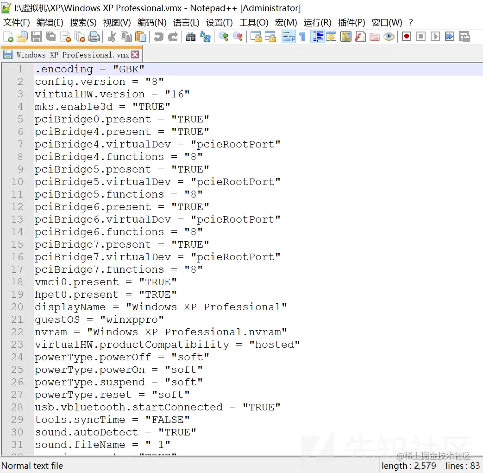The height and width of the screenshot is (473, 483).
Task: Zoom in with the magnifier plus icon
Action: click(223, 37)
